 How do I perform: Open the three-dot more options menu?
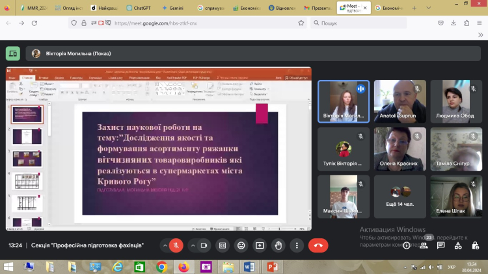click(x=298, y=245)
